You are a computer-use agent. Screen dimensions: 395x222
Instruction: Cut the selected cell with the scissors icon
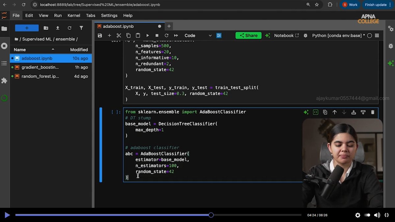click(119, 36)
